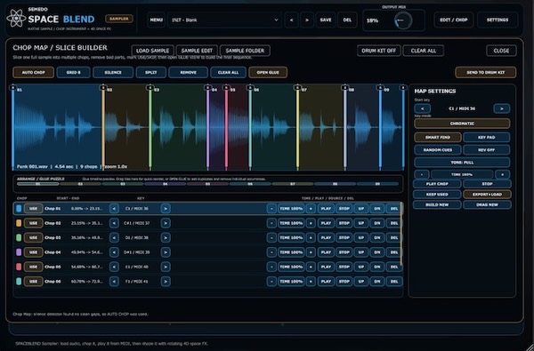Run AUTO CHOP
The height and width of the screenshot is (351, 534).
(x=34, y=73)
